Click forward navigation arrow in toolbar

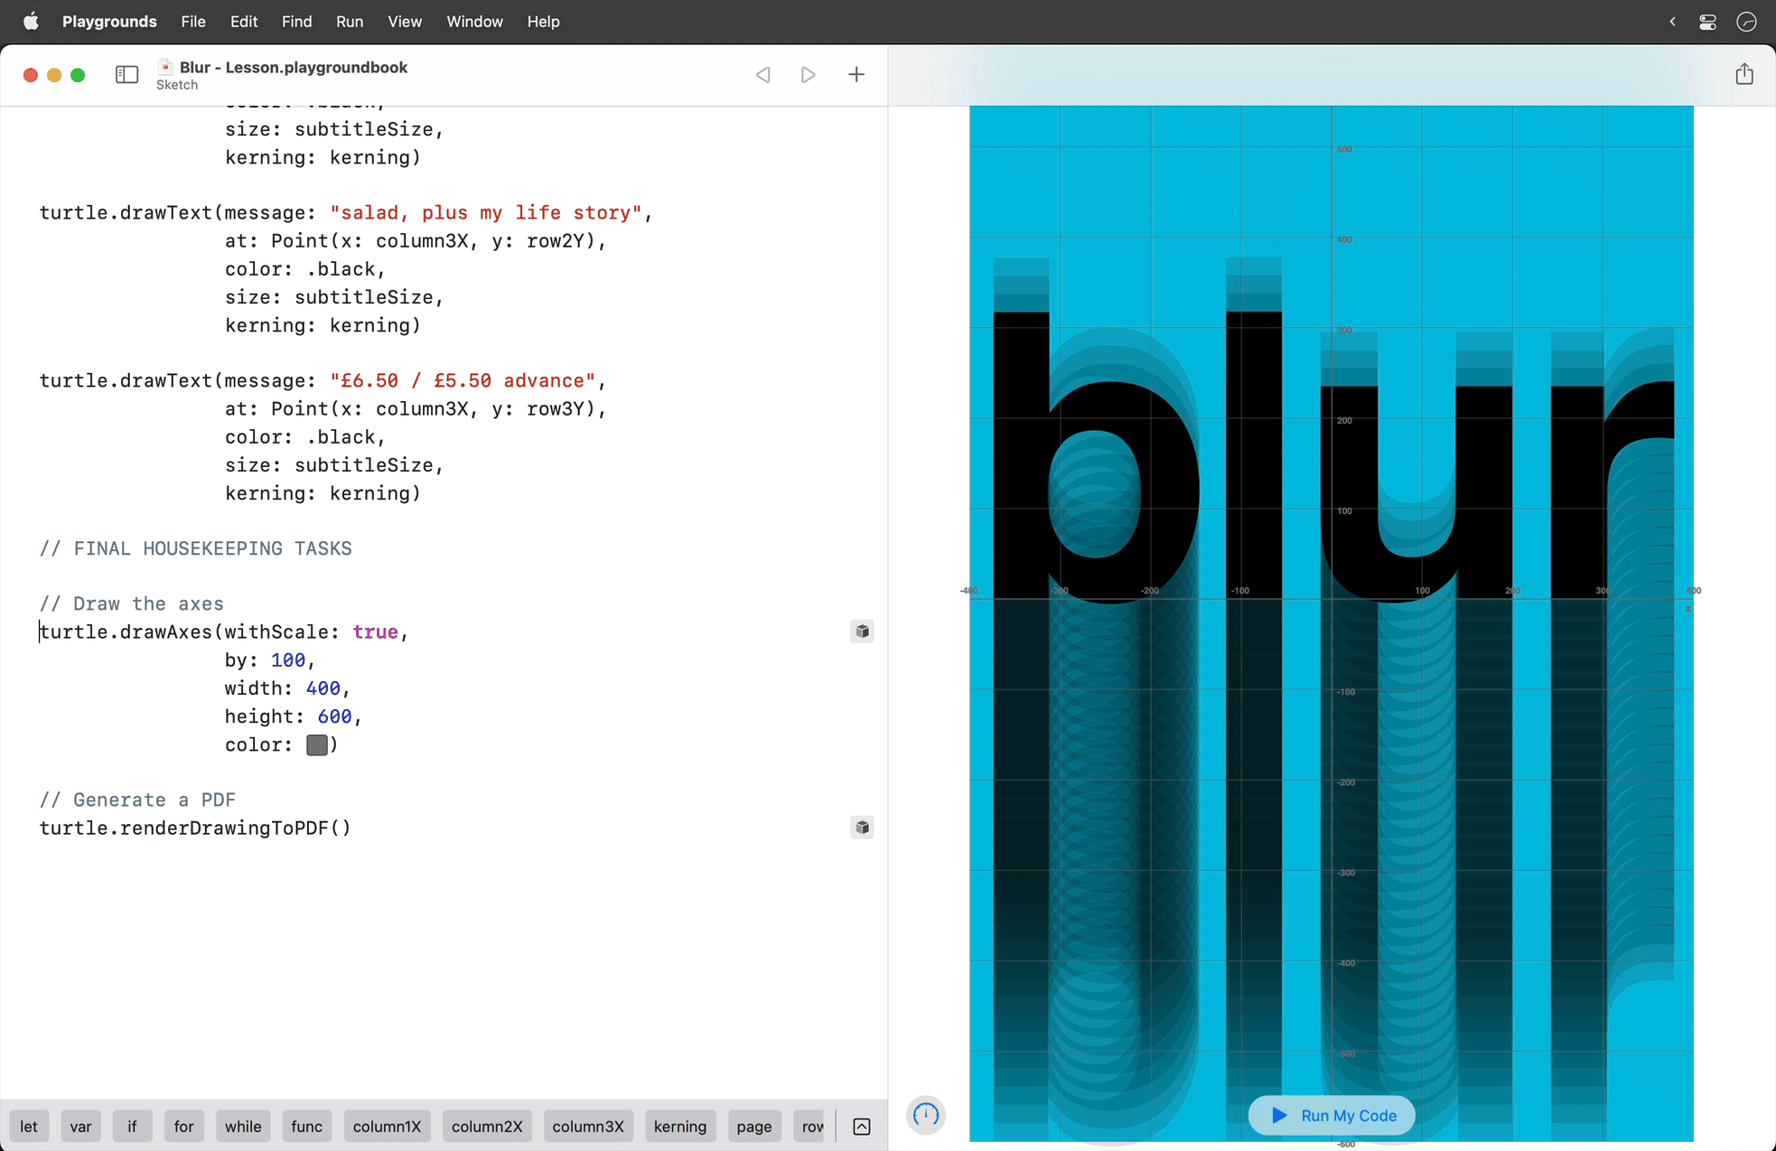(x=807, y=74)
